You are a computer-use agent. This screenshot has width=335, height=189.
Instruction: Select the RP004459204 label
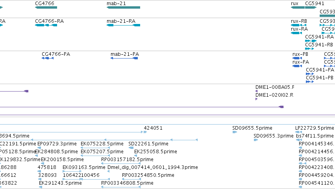point(316,175)
